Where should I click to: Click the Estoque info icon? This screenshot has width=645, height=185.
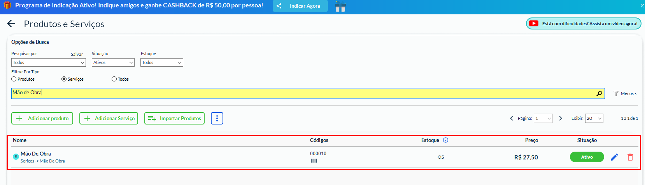pyautogui.click(x=446, y=140)
